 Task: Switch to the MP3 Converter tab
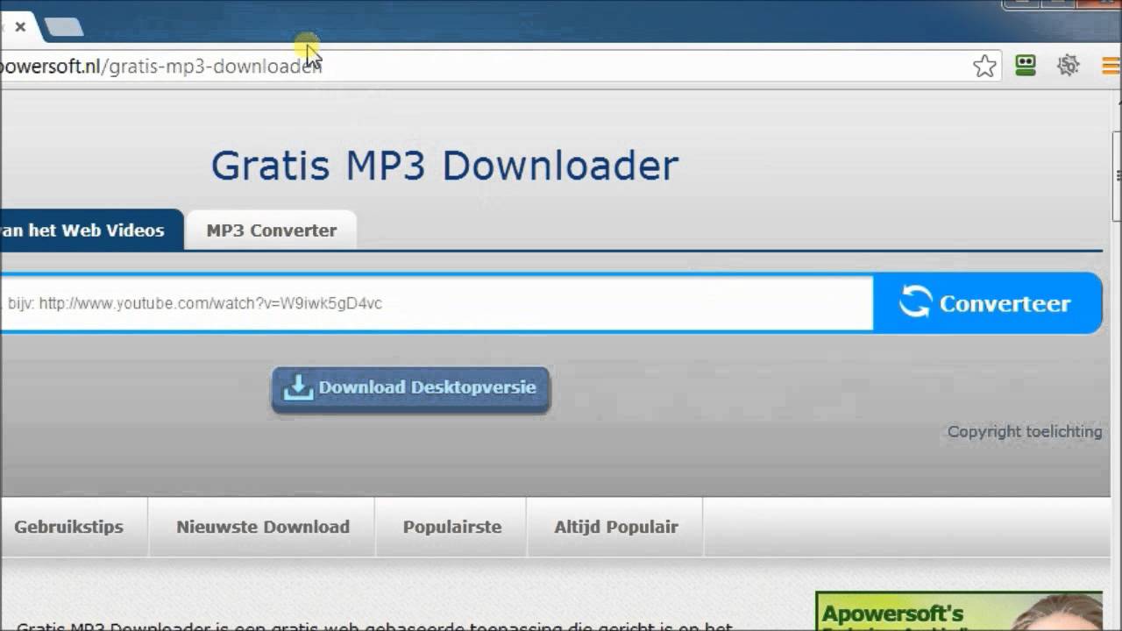tap(271, 230)
